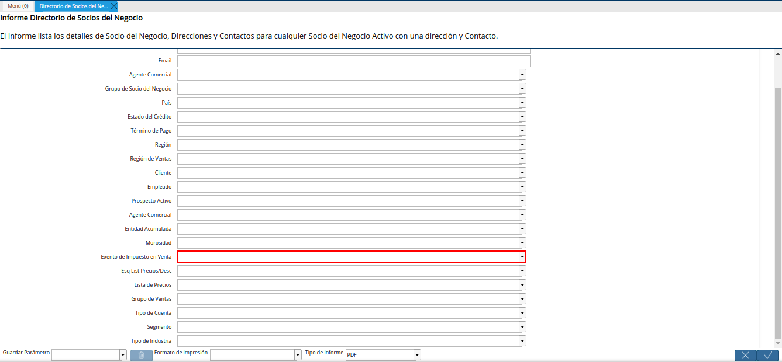Screen dimensions: 782x362
Task: Expand the Término de Pago dropdown
Action: coord(522,131)
